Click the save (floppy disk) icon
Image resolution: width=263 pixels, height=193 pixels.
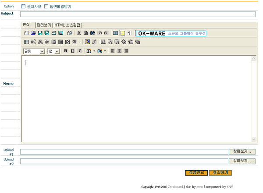tap(40, 33)
